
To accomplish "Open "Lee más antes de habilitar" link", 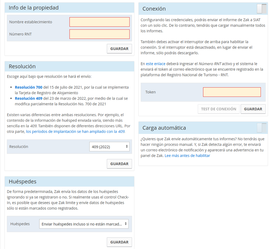I will point(187,156).
